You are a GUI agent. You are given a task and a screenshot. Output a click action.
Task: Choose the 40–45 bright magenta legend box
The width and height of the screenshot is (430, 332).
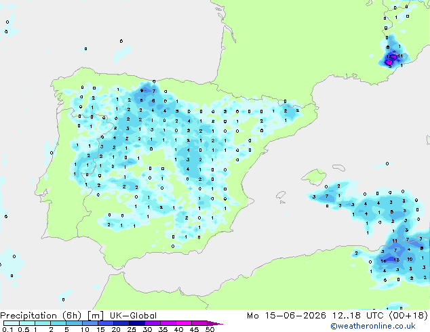pyautogui.click(x=184, y=323)
